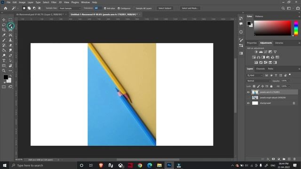Toggle the Anti-alias checkbox
Viewport: 301px width, 169px height.
(x=105, y=8)
